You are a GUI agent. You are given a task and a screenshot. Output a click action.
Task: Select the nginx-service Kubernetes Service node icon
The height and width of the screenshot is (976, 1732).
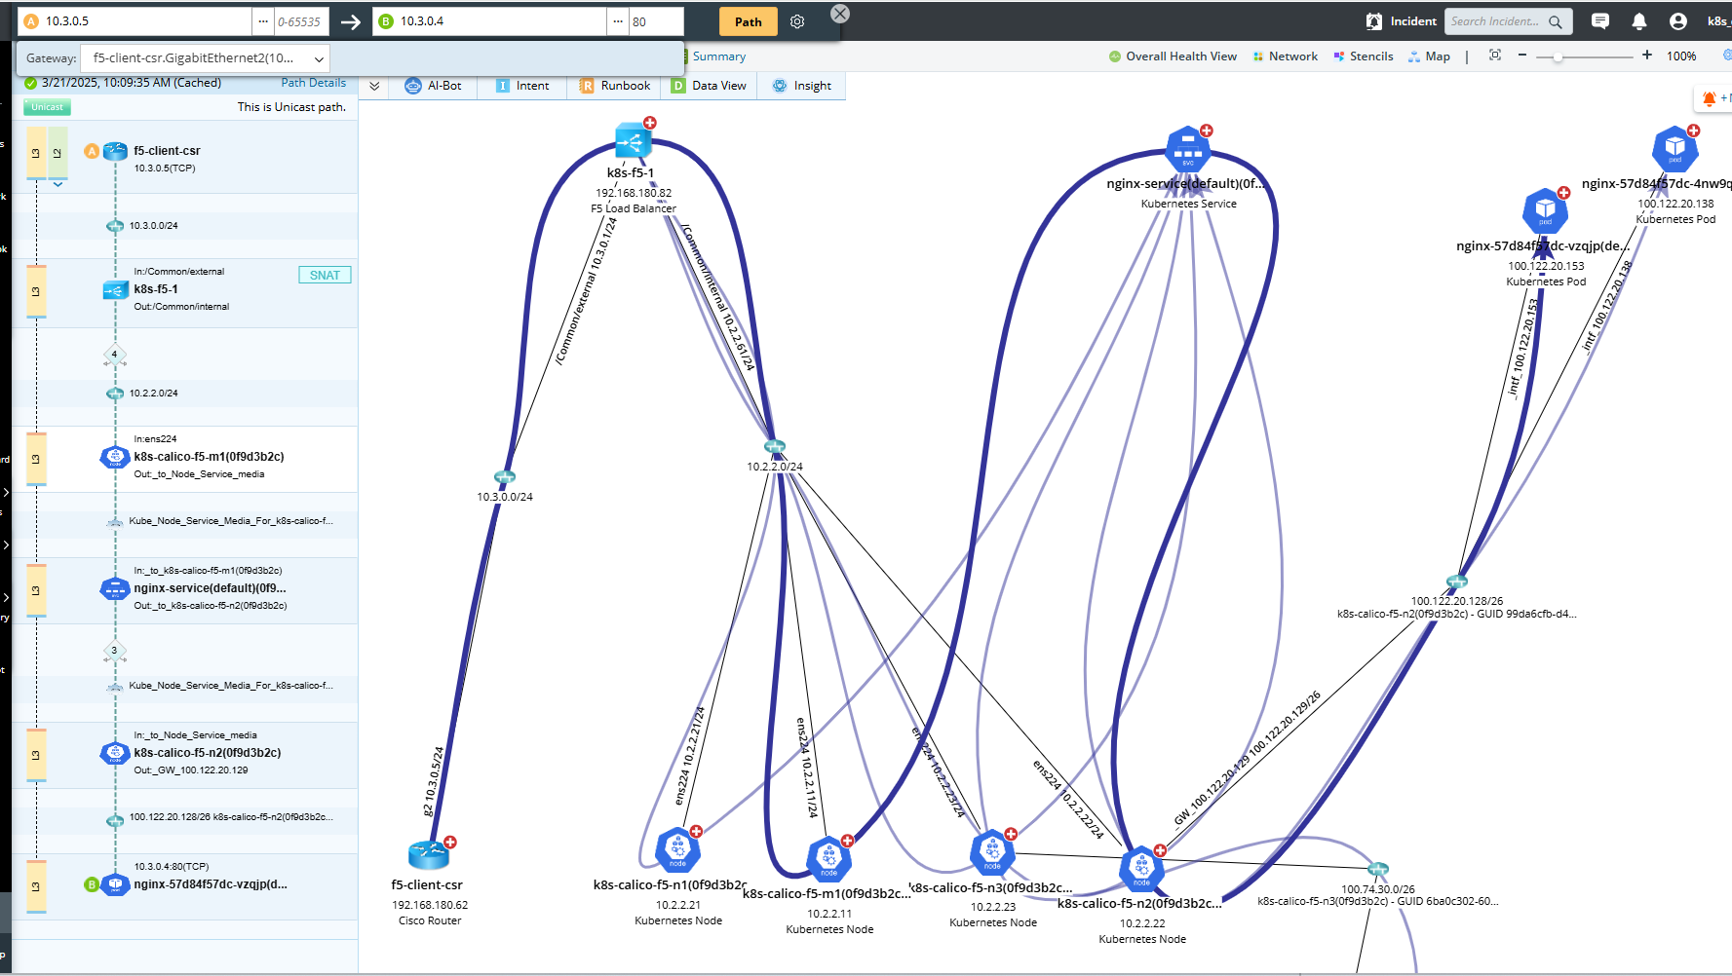pos(1187,149)
